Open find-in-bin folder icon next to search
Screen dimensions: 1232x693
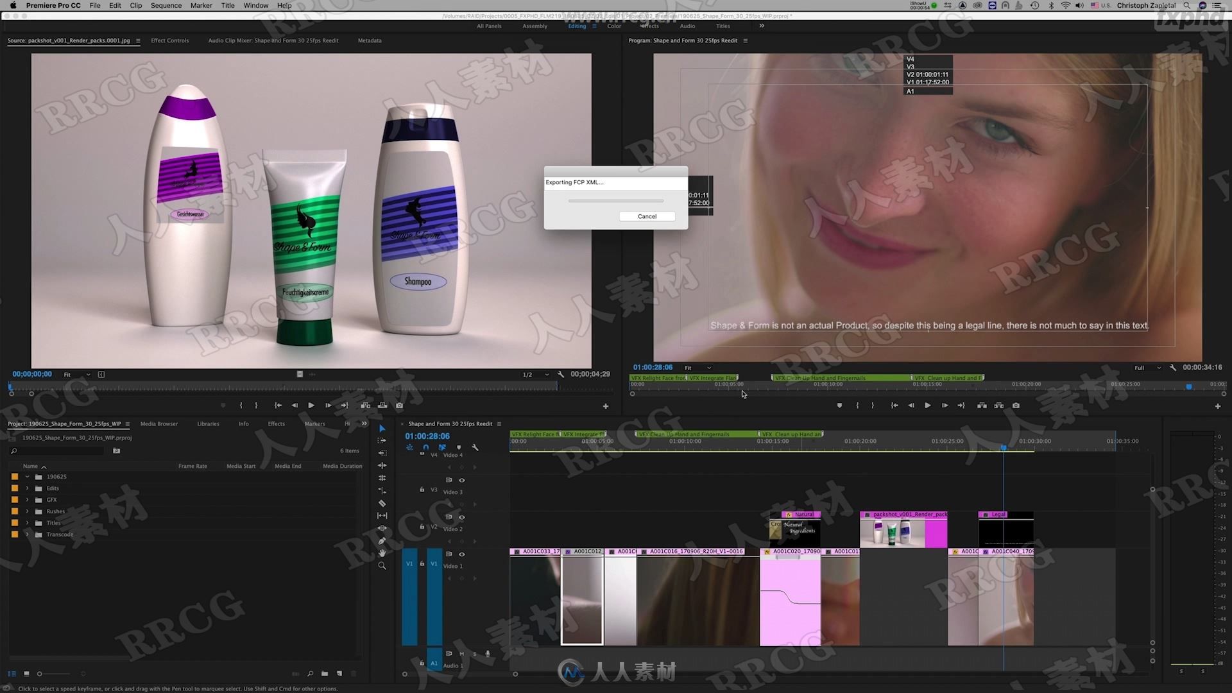[x=116, y=451]
